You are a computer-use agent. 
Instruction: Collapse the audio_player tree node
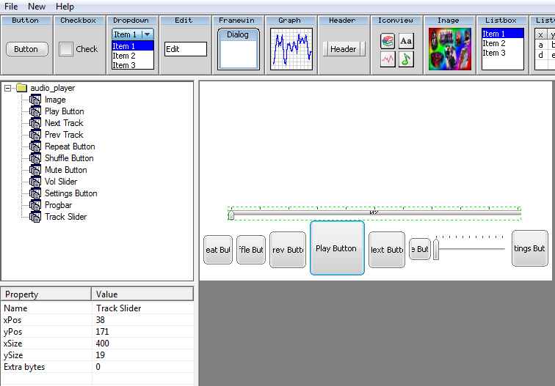(7, 88)
